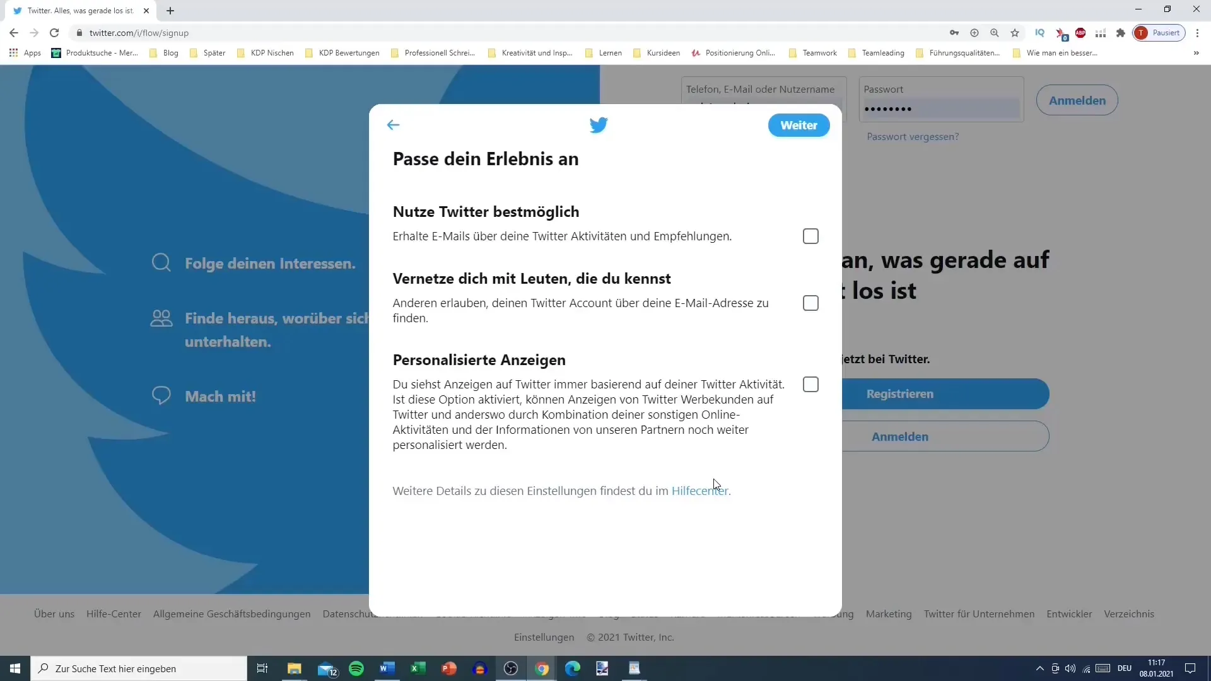Click the browser favorites star icon
Image resolution: width=1211 pixels, height=681 pixels.
coord(1015,33)
